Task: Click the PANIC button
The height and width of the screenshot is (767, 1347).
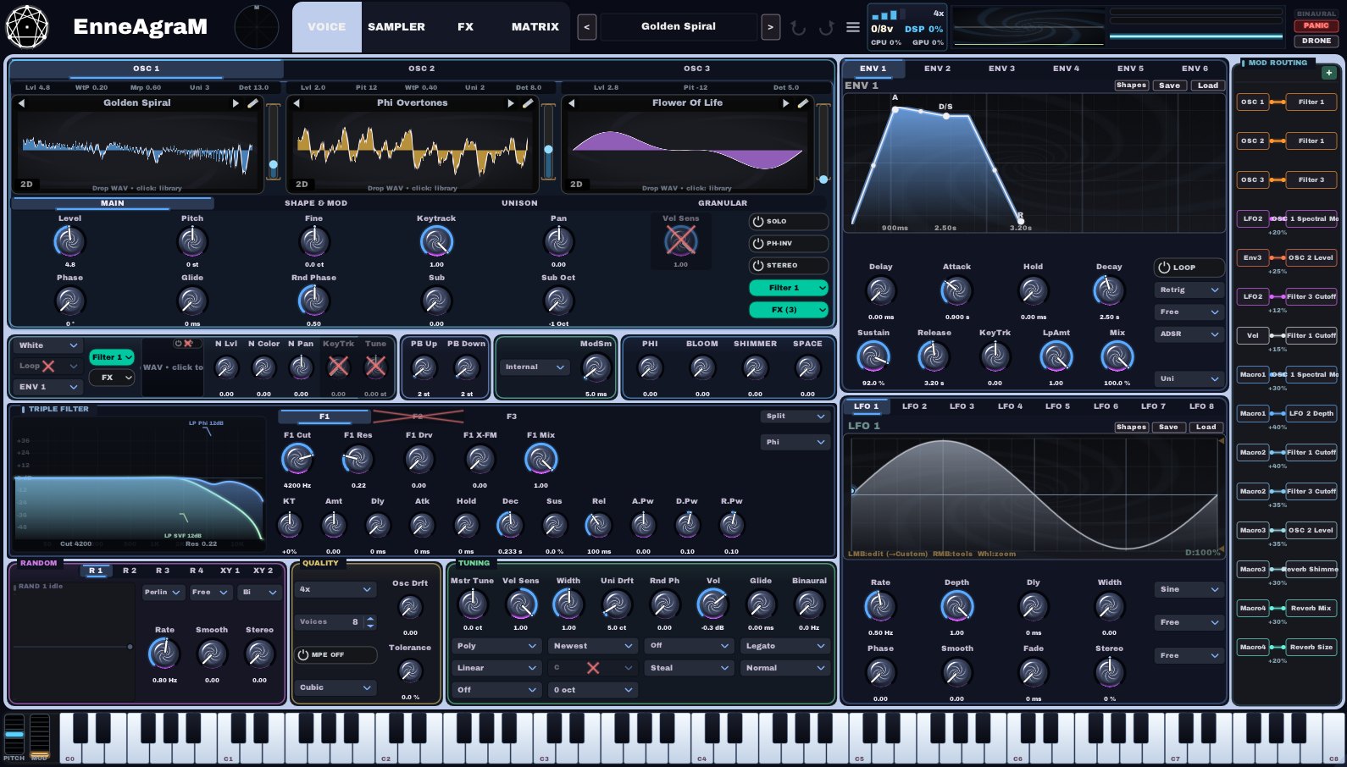Action: (1316, 25)
